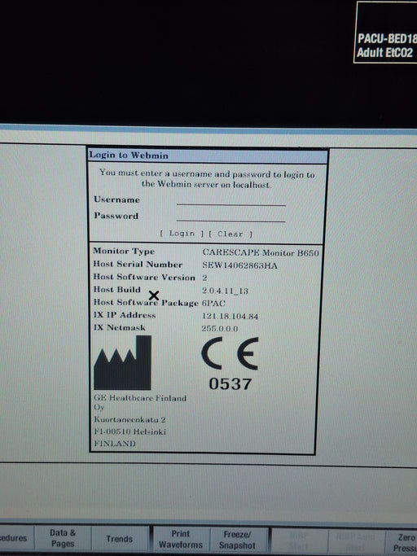Open the Trends button

120,539
